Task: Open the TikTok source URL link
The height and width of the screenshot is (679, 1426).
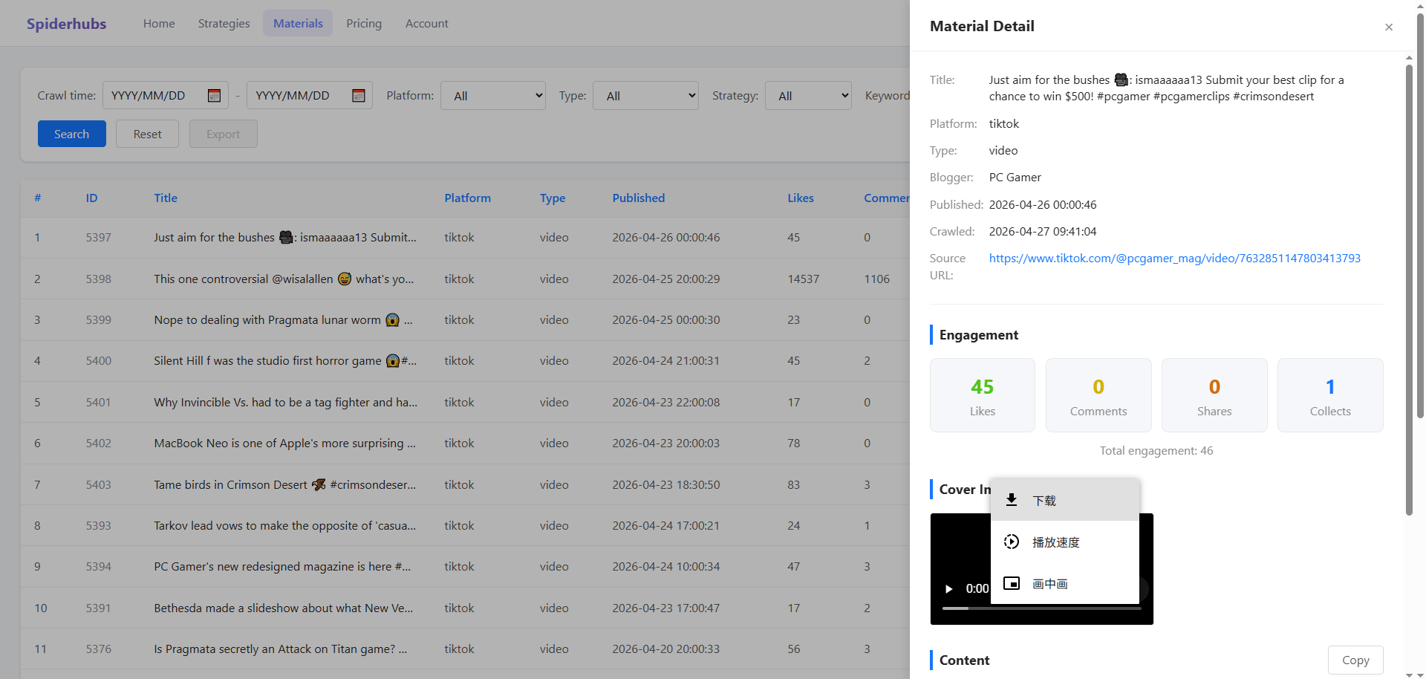Action: coord(1174,259)
